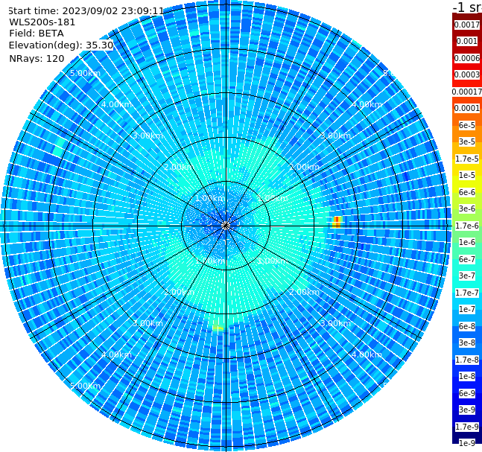Pick the 1e-5 colorbar value
Screen dimensions: 482x452
pyautogui.click(x=467, y=175)
